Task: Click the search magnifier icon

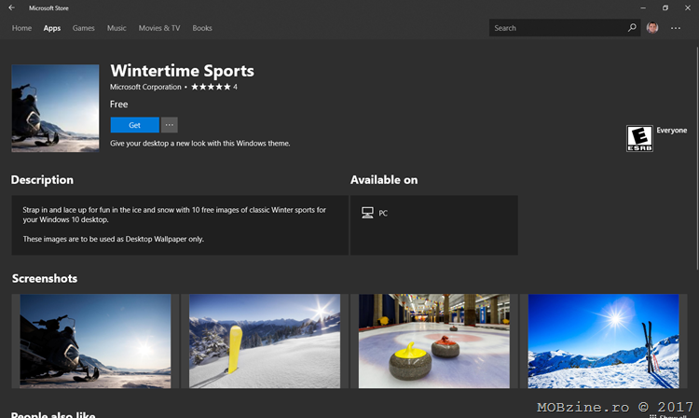Action: point(632,28)
